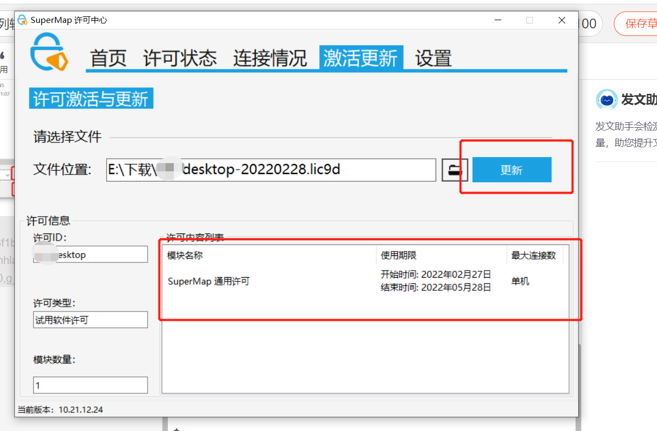Click the blue 许可激活与更新 header badge
This screenshot has width=657, height=431.
[90, 98]
